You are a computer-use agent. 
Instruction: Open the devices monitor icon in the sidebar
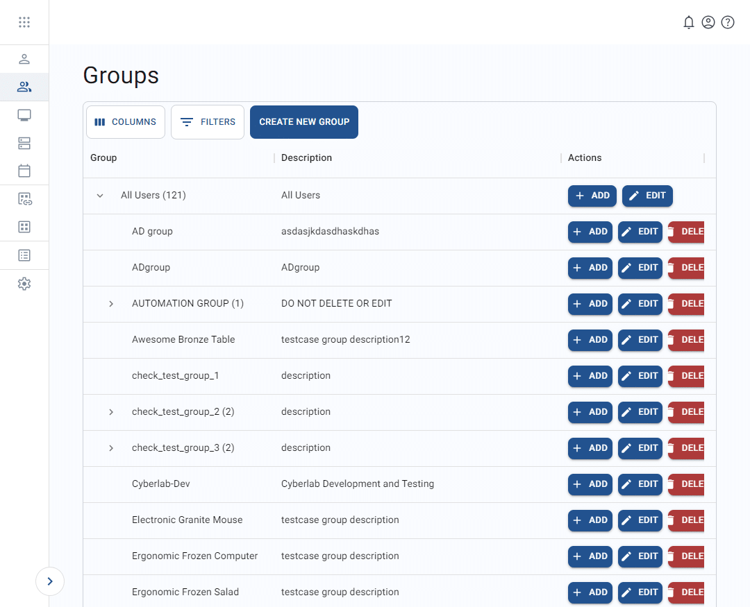pyautogui.click(x=24, y=114)
